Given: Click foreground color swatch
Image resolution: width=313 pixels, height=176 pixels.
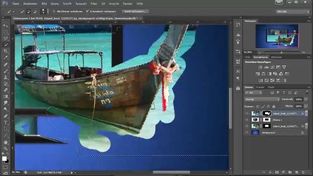Looking at the screenshot, I should pos(4,159).
